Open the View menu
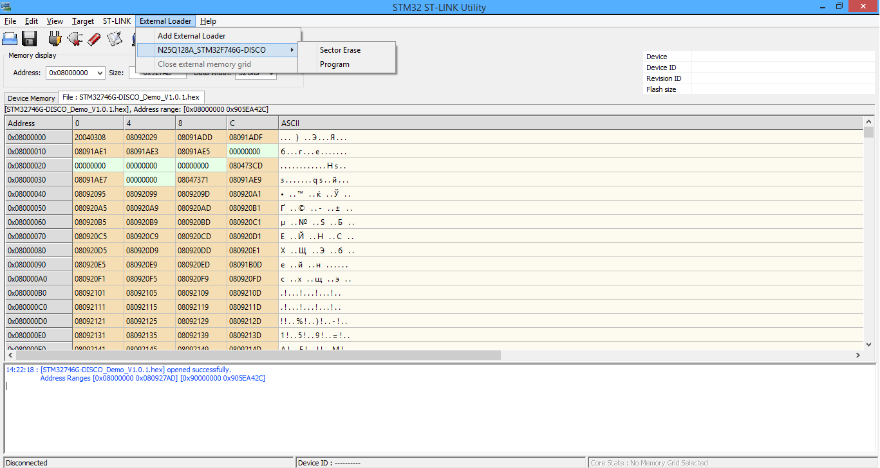This screenshot has width=880, height=468. click(x=55, y=21)
